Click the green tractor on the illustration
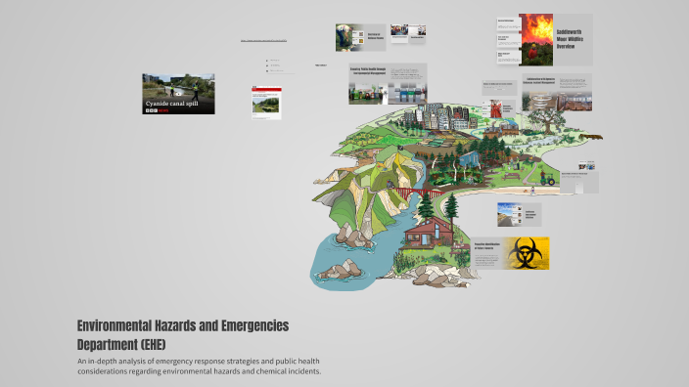Screen dimensions: 689x387 click(547, 179)
